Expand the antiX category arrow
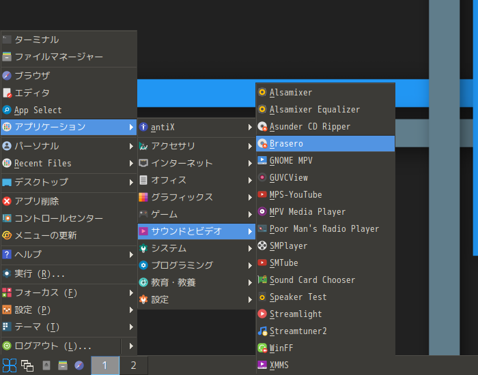The width and height of the screenshot is (478, 375). pyautogui.click(x=250, y=127)
